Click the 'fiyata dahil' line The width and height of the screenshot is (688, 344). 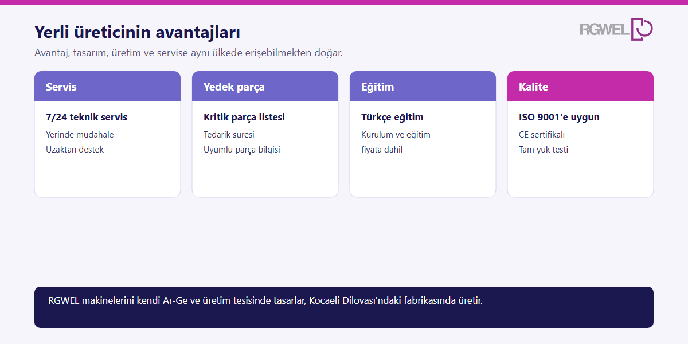(382, 150)
